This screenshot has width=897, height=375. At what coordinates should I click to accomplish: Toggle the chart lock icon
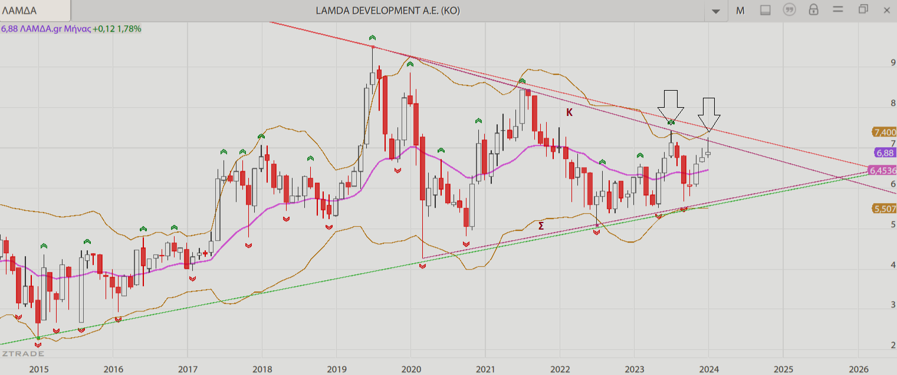(813, 10)
